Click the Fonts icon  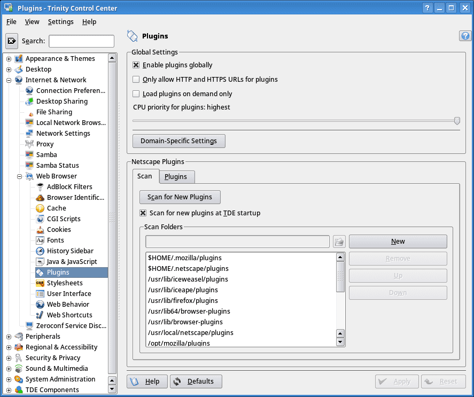click(x=40, y=240)
